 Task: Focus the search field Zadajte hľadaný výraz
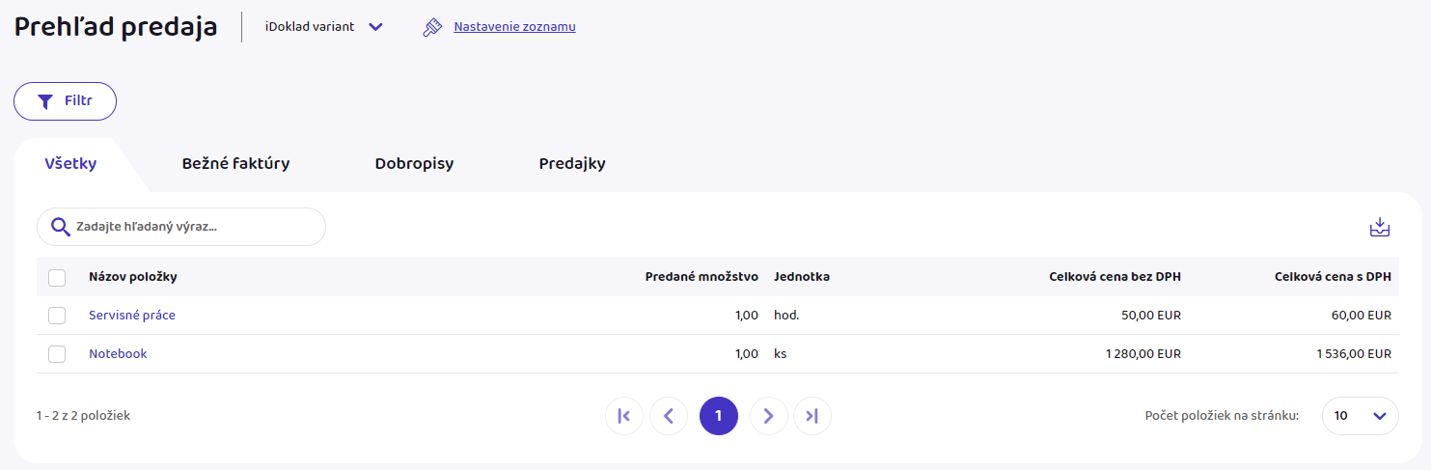click(x=193, y=227)
